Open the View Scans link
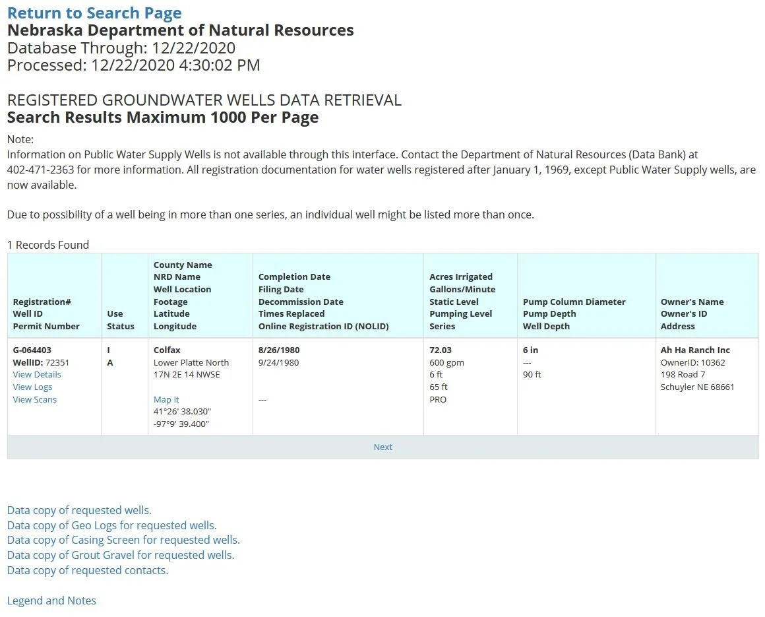Image resolution: width=765 pixels, height=617 pixels. click(35, 399)
